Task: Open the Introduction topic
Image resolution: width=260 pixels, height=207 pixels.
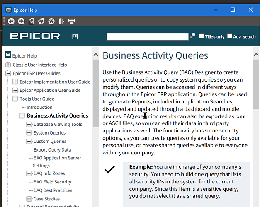Action: [39, 107]
